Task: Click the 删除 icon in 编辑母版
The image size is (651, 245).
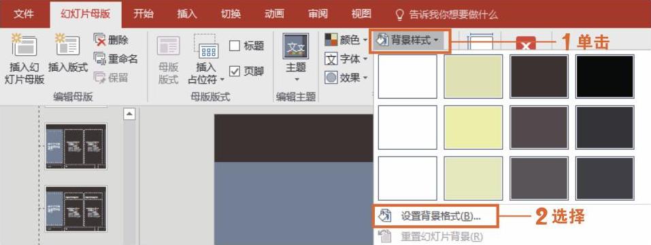Action: (100, 40)
